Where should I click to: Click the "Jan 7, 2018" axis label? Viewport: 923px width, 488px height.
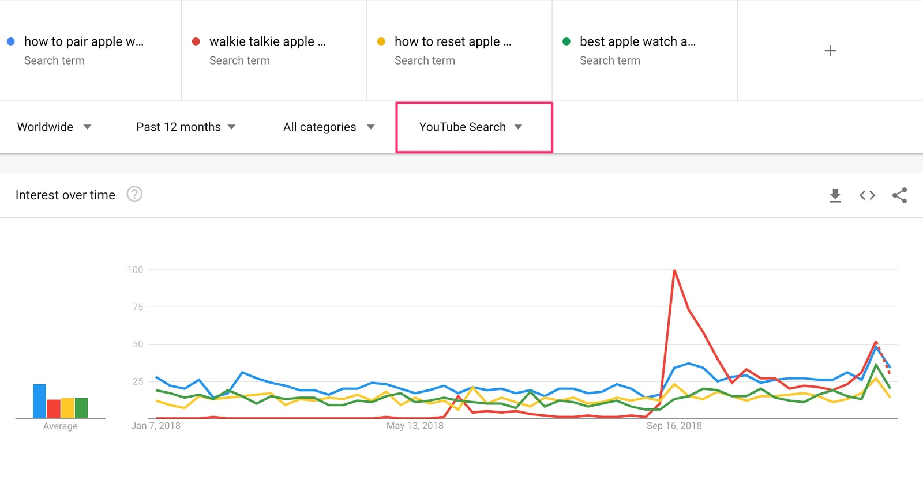tap(156, 426)
